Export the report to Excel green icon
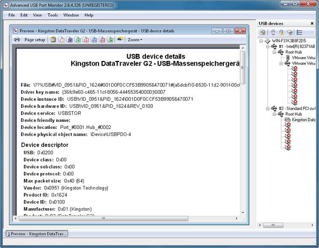Image resolution: width=319 pixels, height=248 pixels. pyautogui.click(x=78, y=40)
